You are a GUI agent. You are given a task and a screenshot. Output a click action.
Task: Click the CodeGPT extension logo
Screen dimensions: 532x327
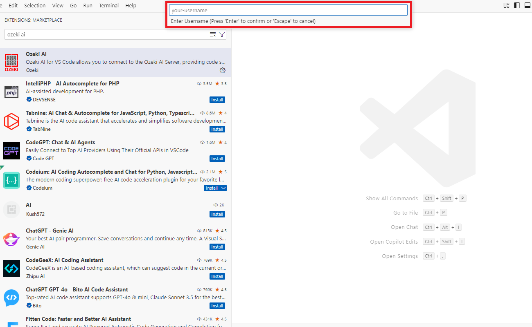click(x=11, y=151)
